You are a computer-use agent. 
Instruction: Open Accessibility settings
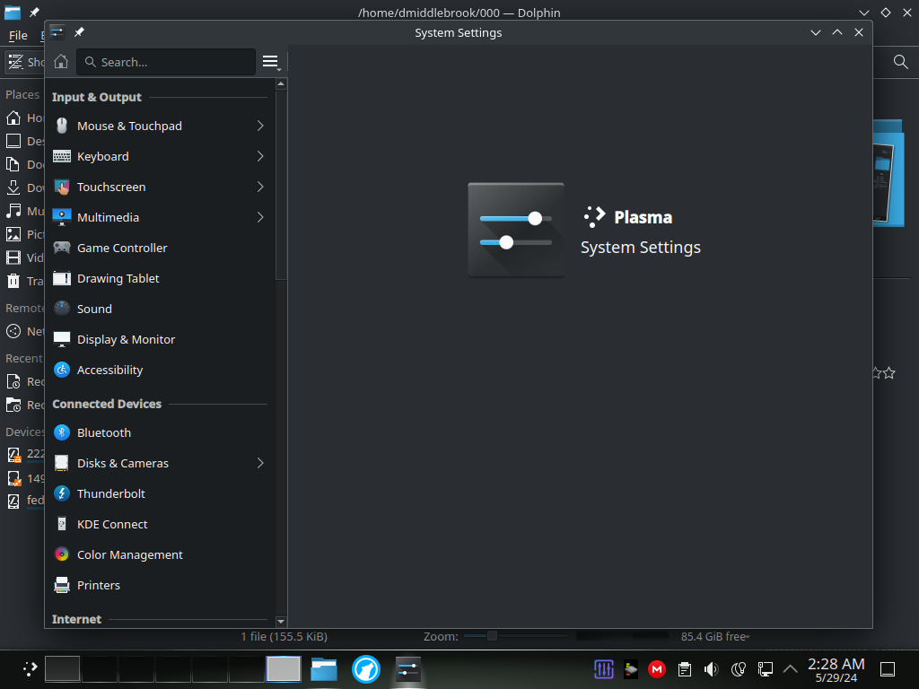(x=160, y=370)
